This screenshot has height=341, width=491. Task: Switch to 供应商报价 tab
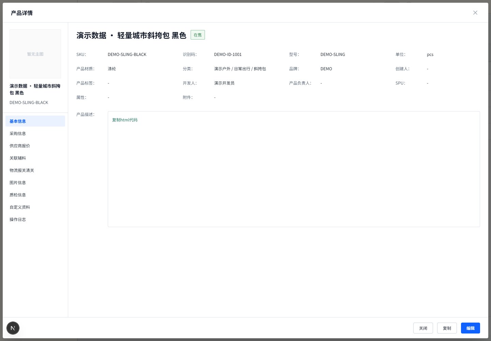click(x=35, y=146)
